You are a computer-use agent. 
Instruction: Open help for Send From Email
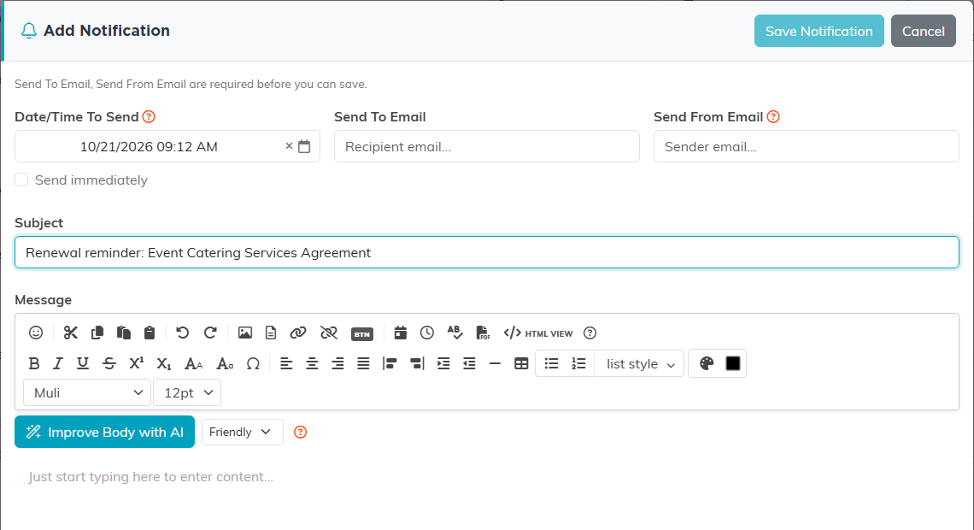click(773, 116)
